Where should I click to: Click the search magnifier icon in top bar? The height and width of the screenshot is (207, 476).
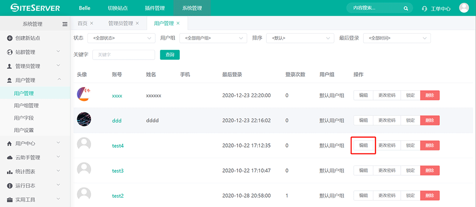[405, 8]
